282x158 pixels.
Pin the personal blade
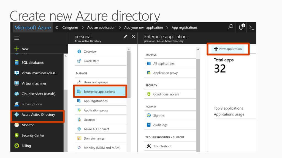pos(126,36)
